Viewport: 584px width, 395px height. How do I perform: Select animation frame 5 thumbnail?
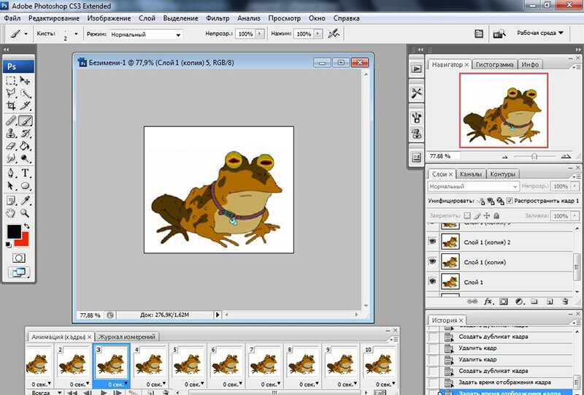(188, 364)
